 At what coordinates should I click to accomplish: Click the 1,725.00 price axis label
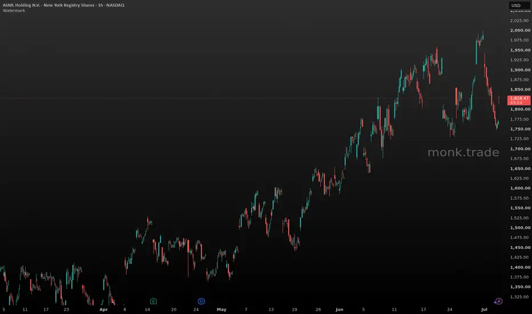coord(519,139)
